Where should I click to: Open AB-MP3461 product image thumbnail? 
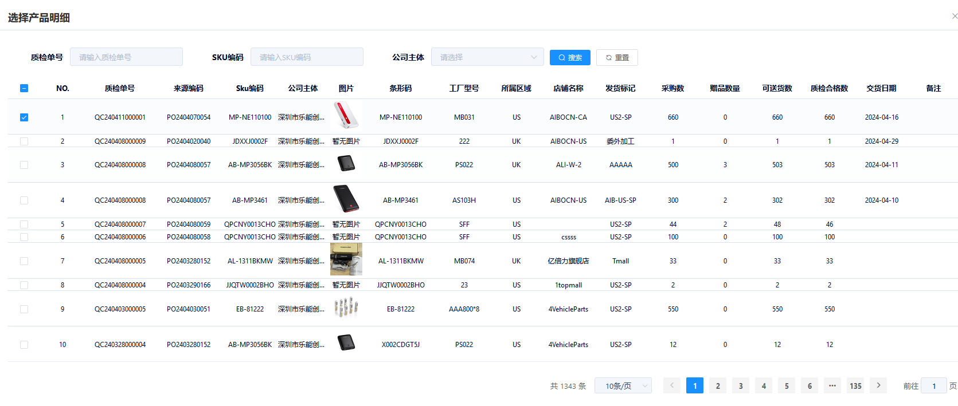click(x=346, y=199)
